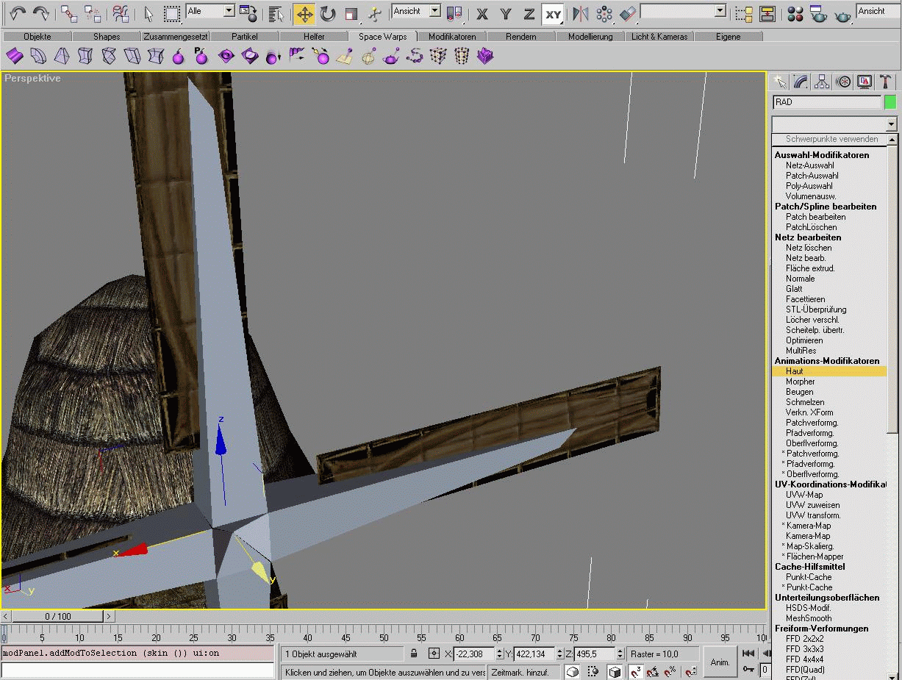The height and width of the screenshot is (680, 902).
Task: Restrict transform to the XY plane
Action: point(553,13)
